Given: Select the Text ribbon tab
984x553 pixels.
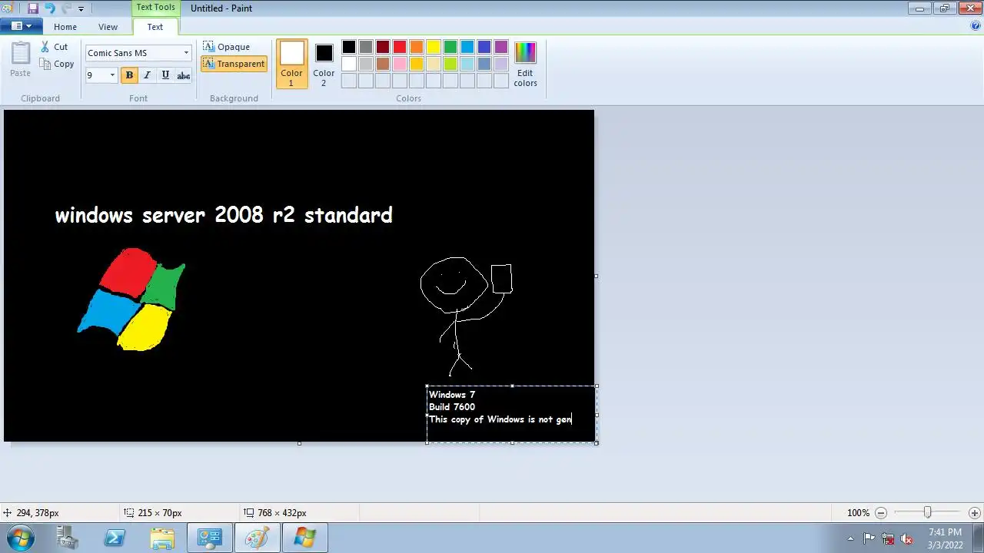Looking at the screenshot, I should (155, 27).
